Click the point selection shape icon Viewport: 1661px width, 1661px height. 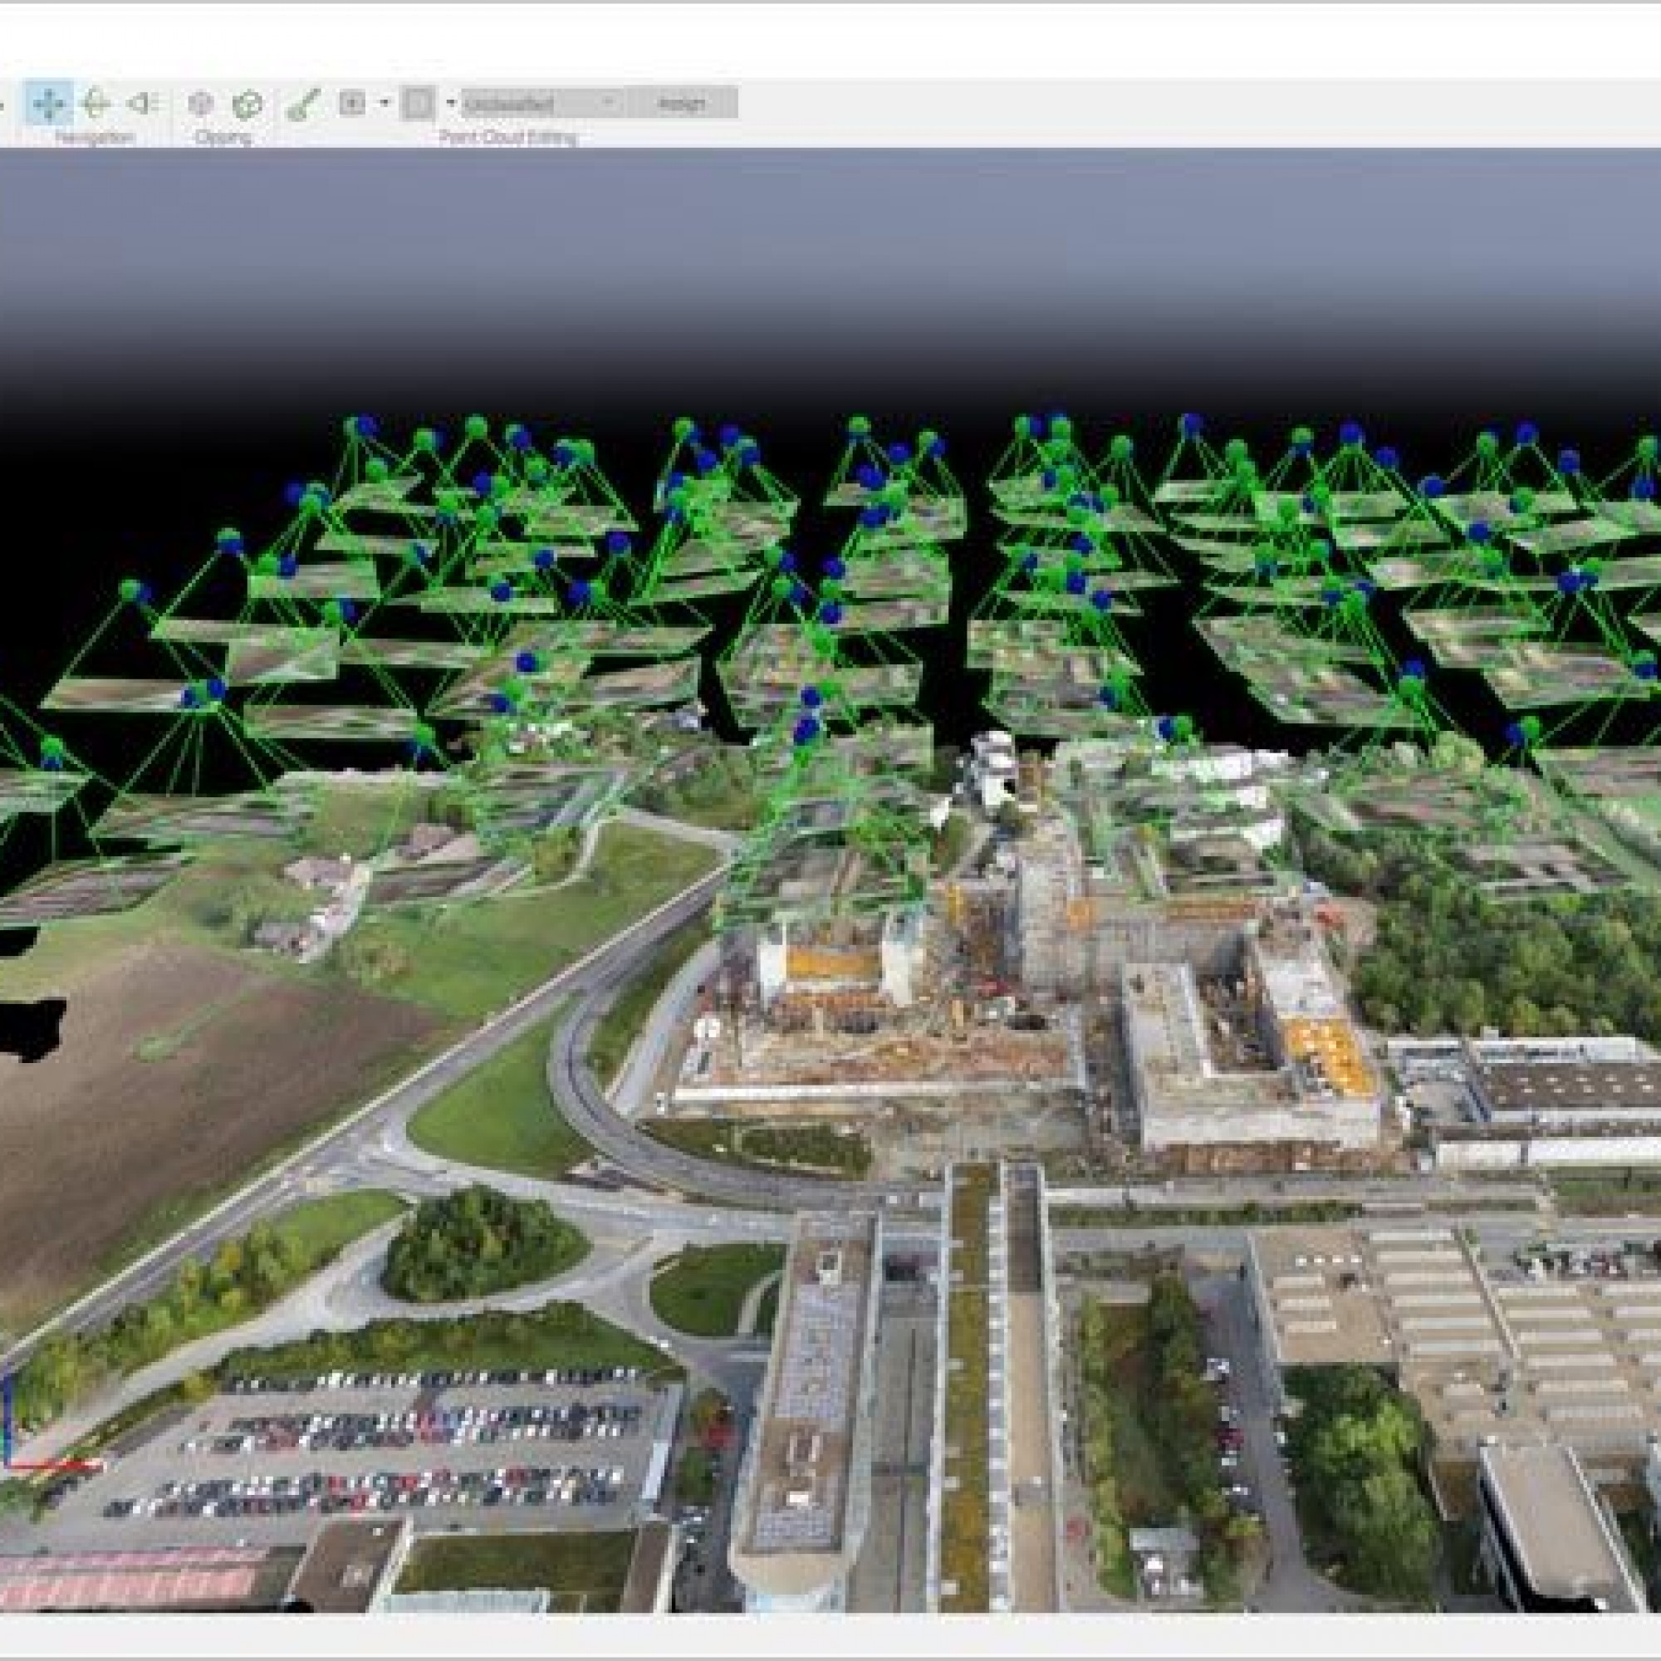point(352,104)
